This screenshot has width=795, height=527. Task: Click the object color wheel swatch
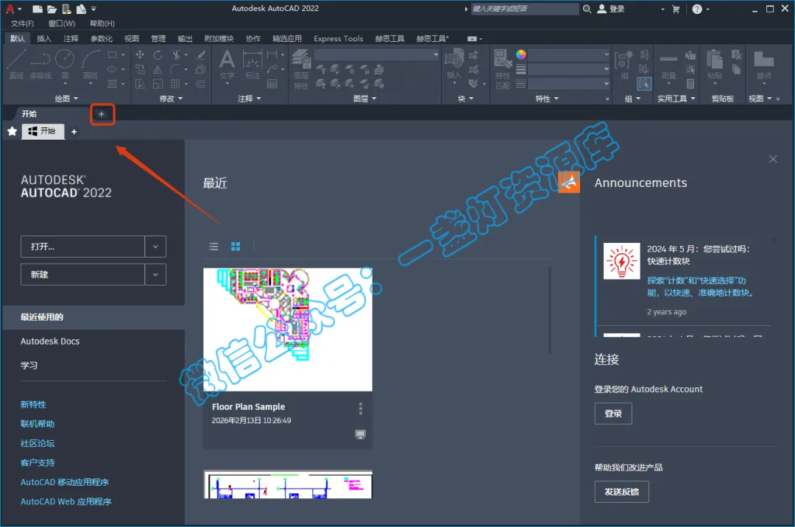click(520, 54)
